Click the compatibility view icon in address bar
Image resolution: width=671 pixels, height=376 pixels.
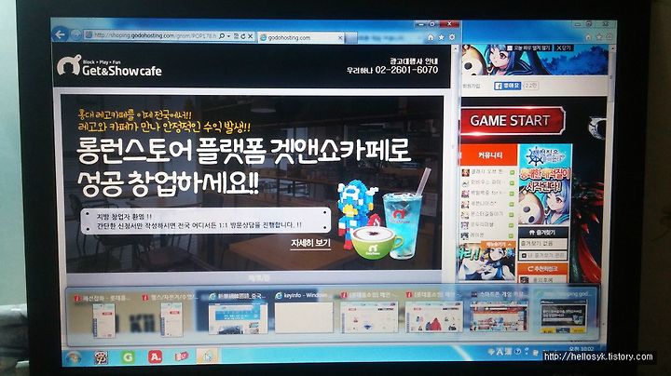tap(236, 36)
